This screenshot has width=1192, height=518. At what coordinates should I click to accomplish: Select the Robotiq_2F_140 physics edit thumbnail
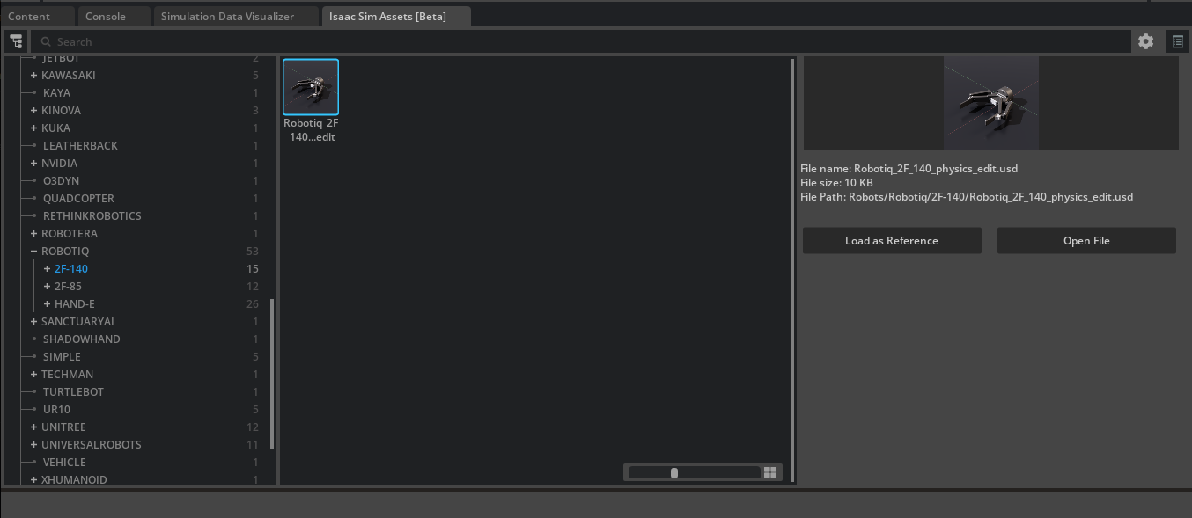311,88
